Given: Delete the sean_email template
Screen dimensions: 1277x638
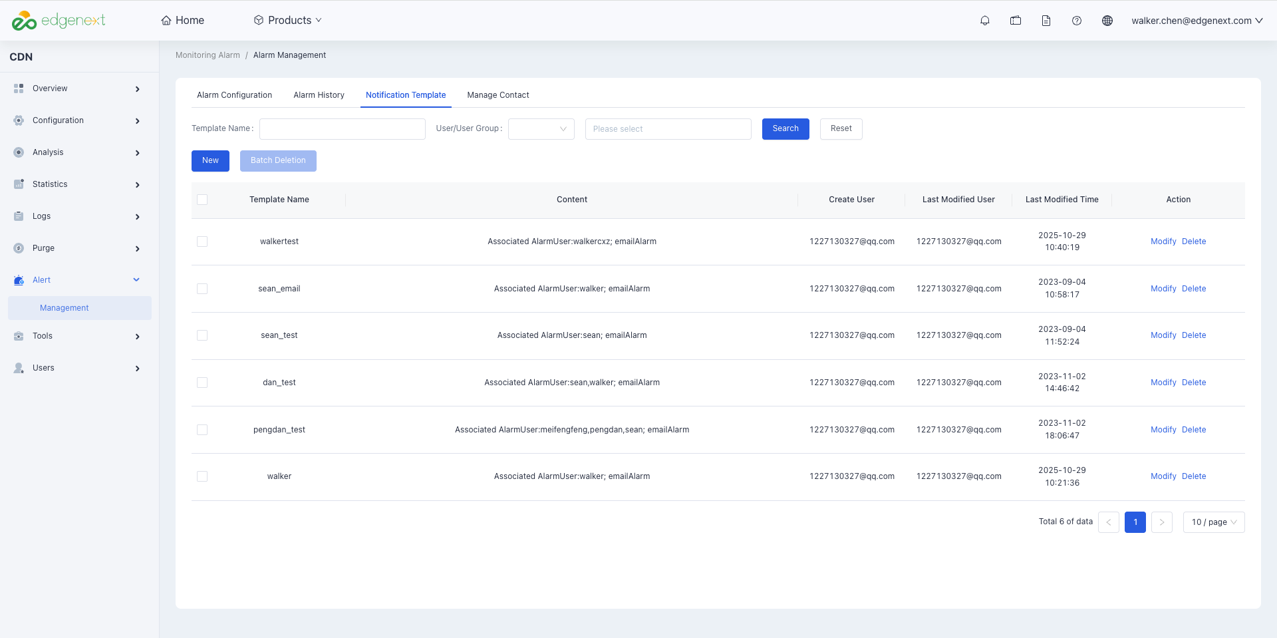Looking at the screenshot, I should pos(1194,289).
